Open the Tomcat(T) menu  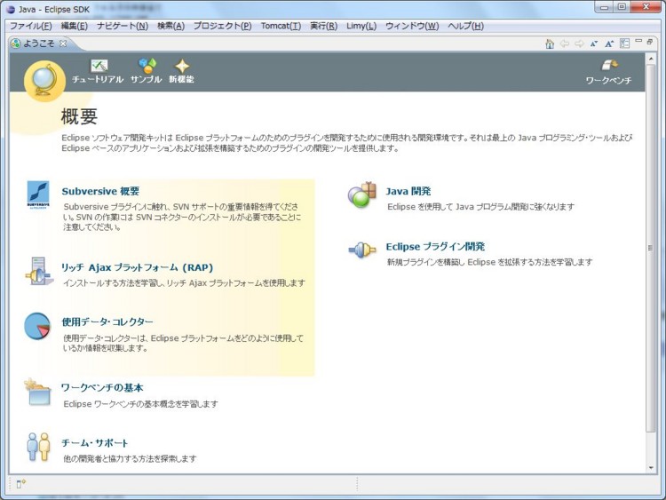pos(281,26)
